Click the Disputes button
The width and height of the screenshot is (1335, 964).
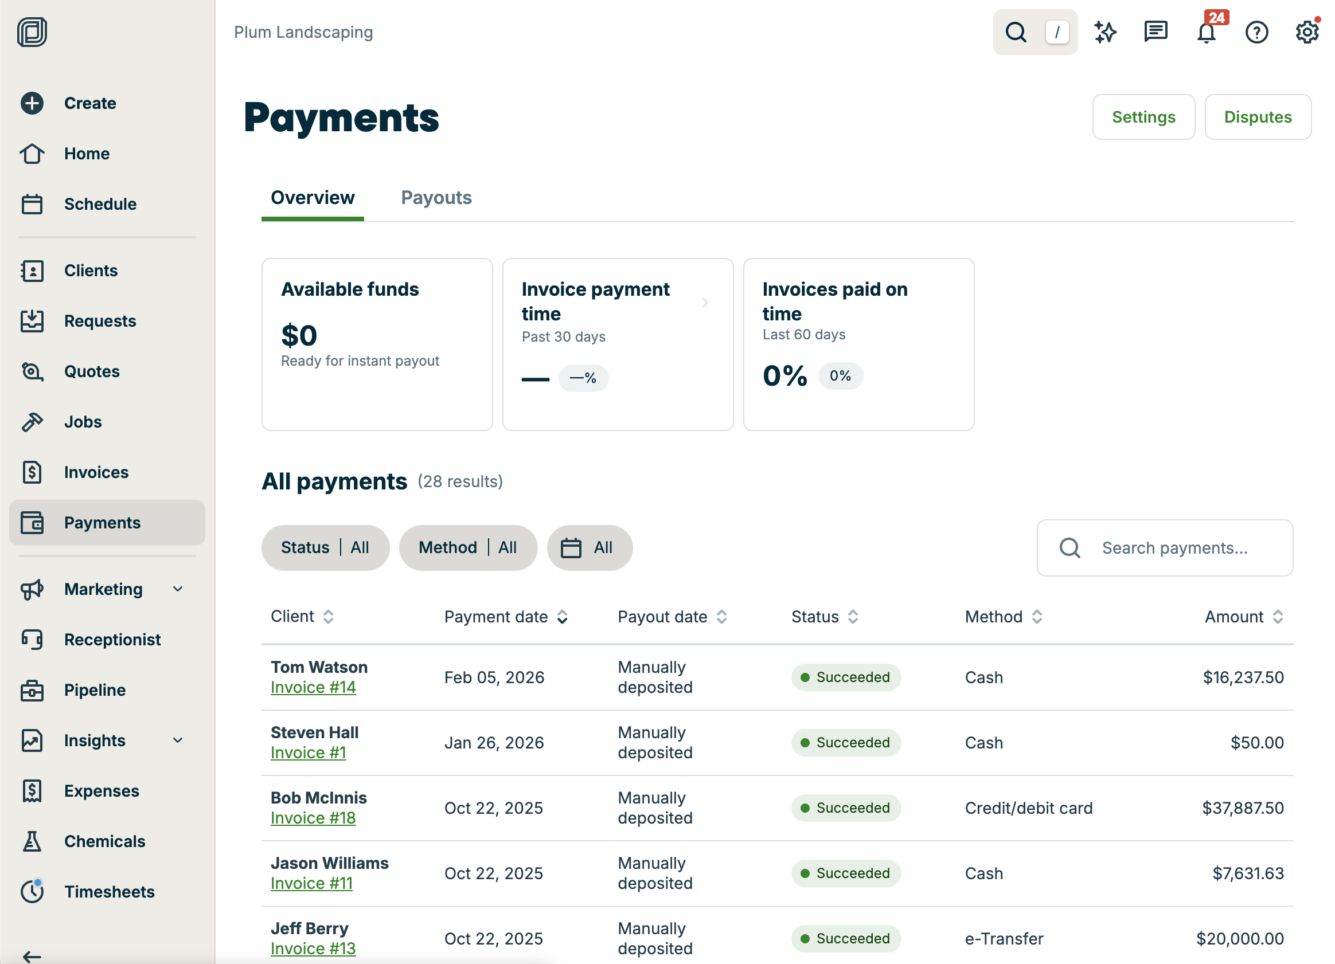coord(1258,117)
